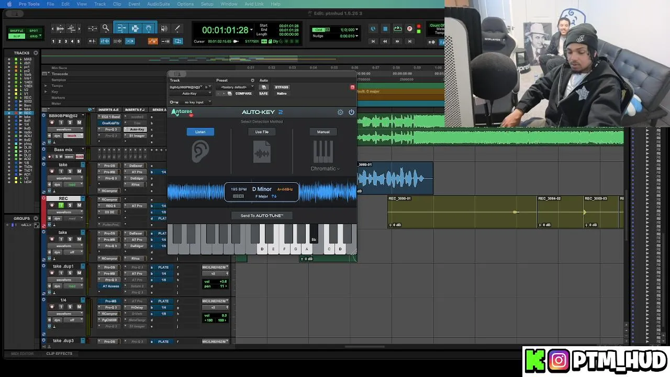670x377 pixels.
Task: Click the rewind transport button
Action: pyautogui.click(x=385, y=41)
